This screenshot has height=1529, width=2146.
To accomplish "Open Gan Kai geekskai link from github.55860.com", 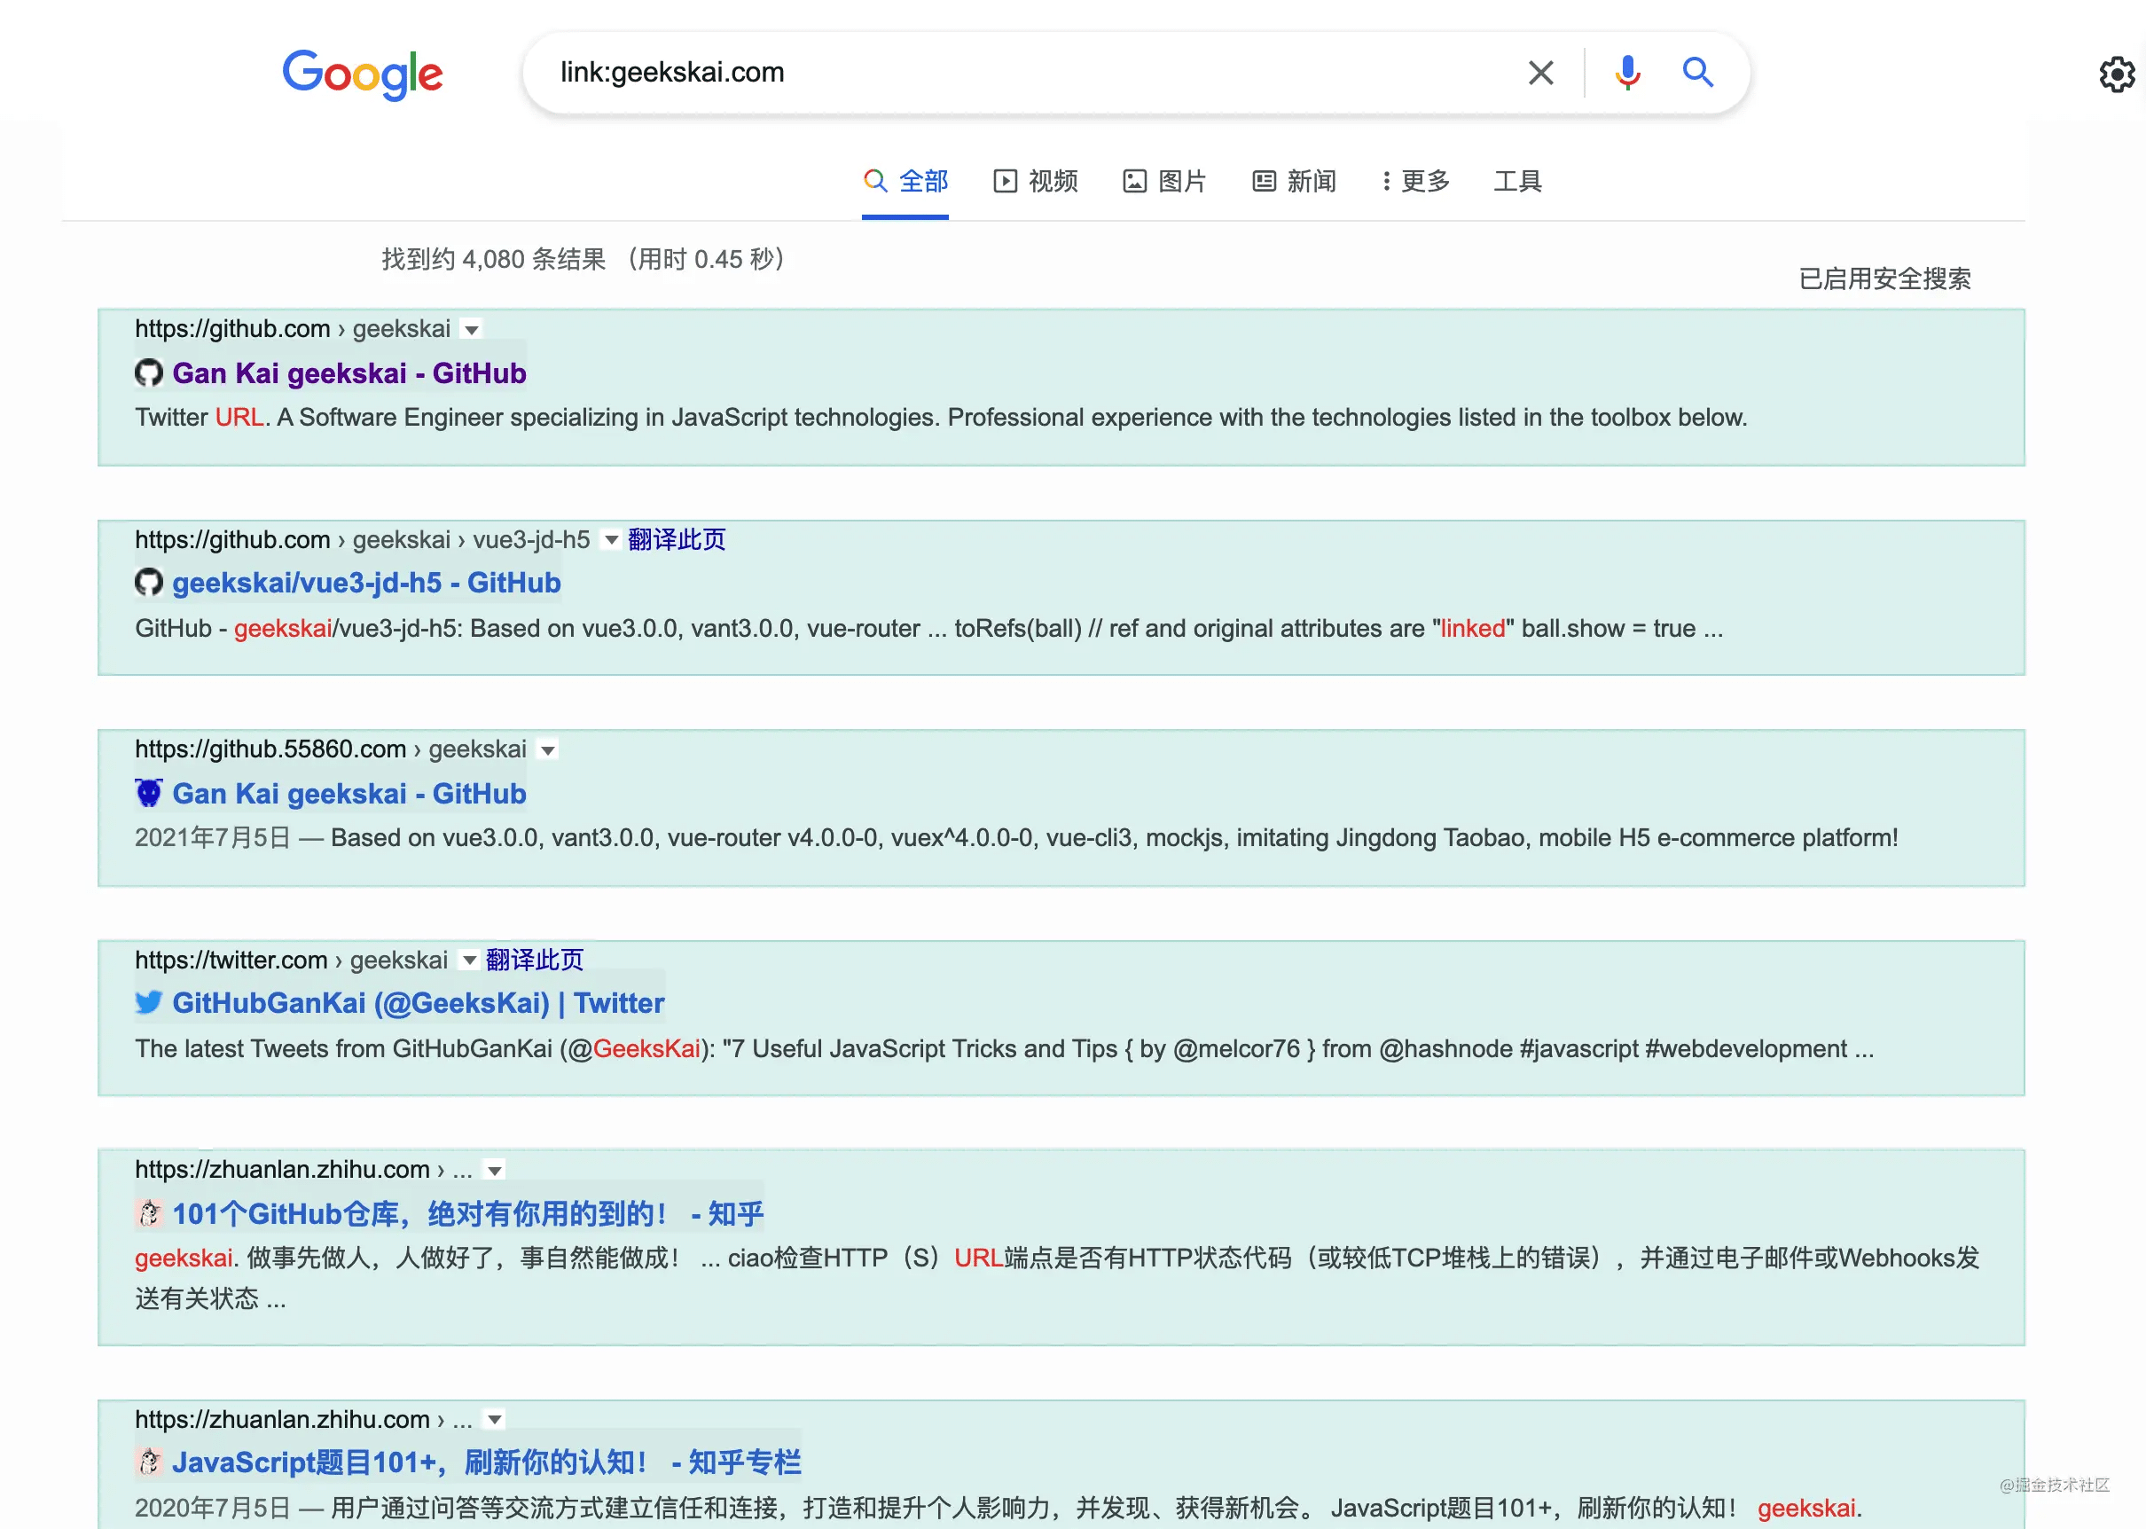I will (x=349, y=793).
